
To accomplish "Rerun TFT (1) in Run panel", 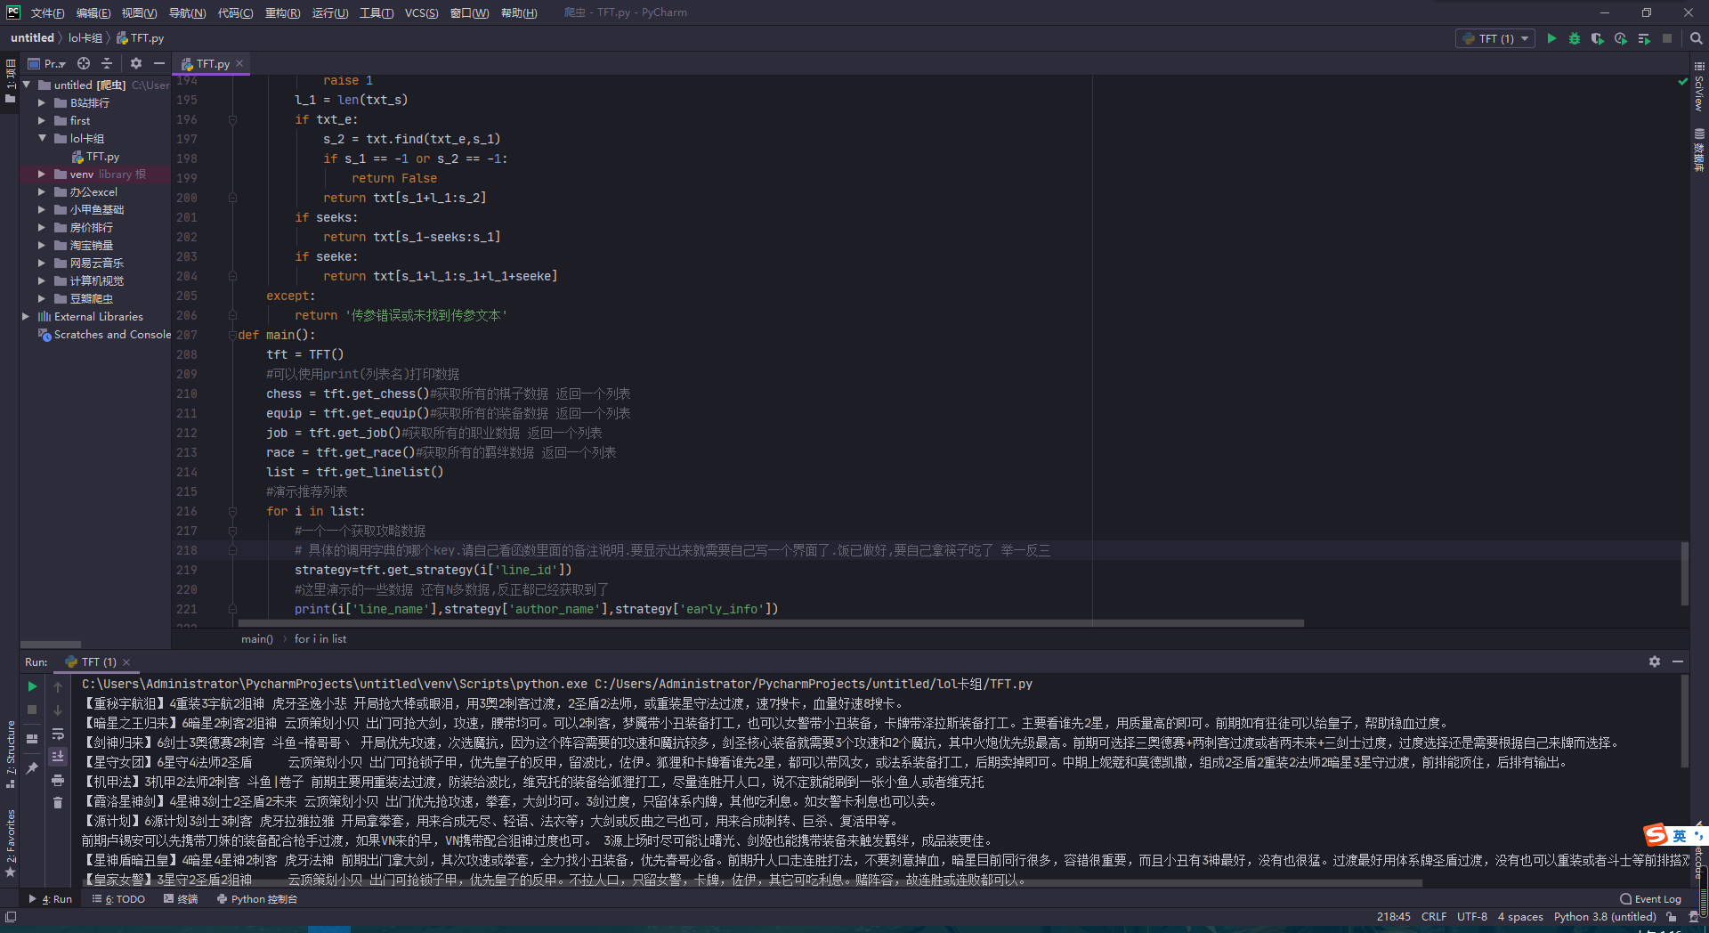I will (x=32, y=686).
